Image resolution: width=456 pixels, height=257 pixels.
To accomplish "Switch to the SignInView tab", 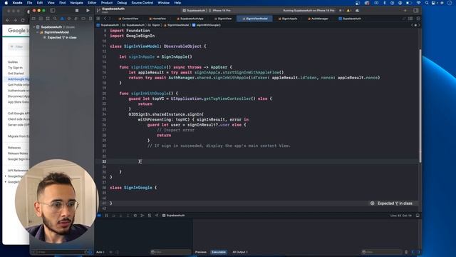I will point(223,19).
